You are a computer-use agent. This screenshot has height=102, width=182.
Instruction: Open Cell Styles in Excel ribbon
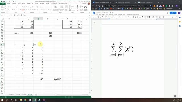[x=66, y=8]
